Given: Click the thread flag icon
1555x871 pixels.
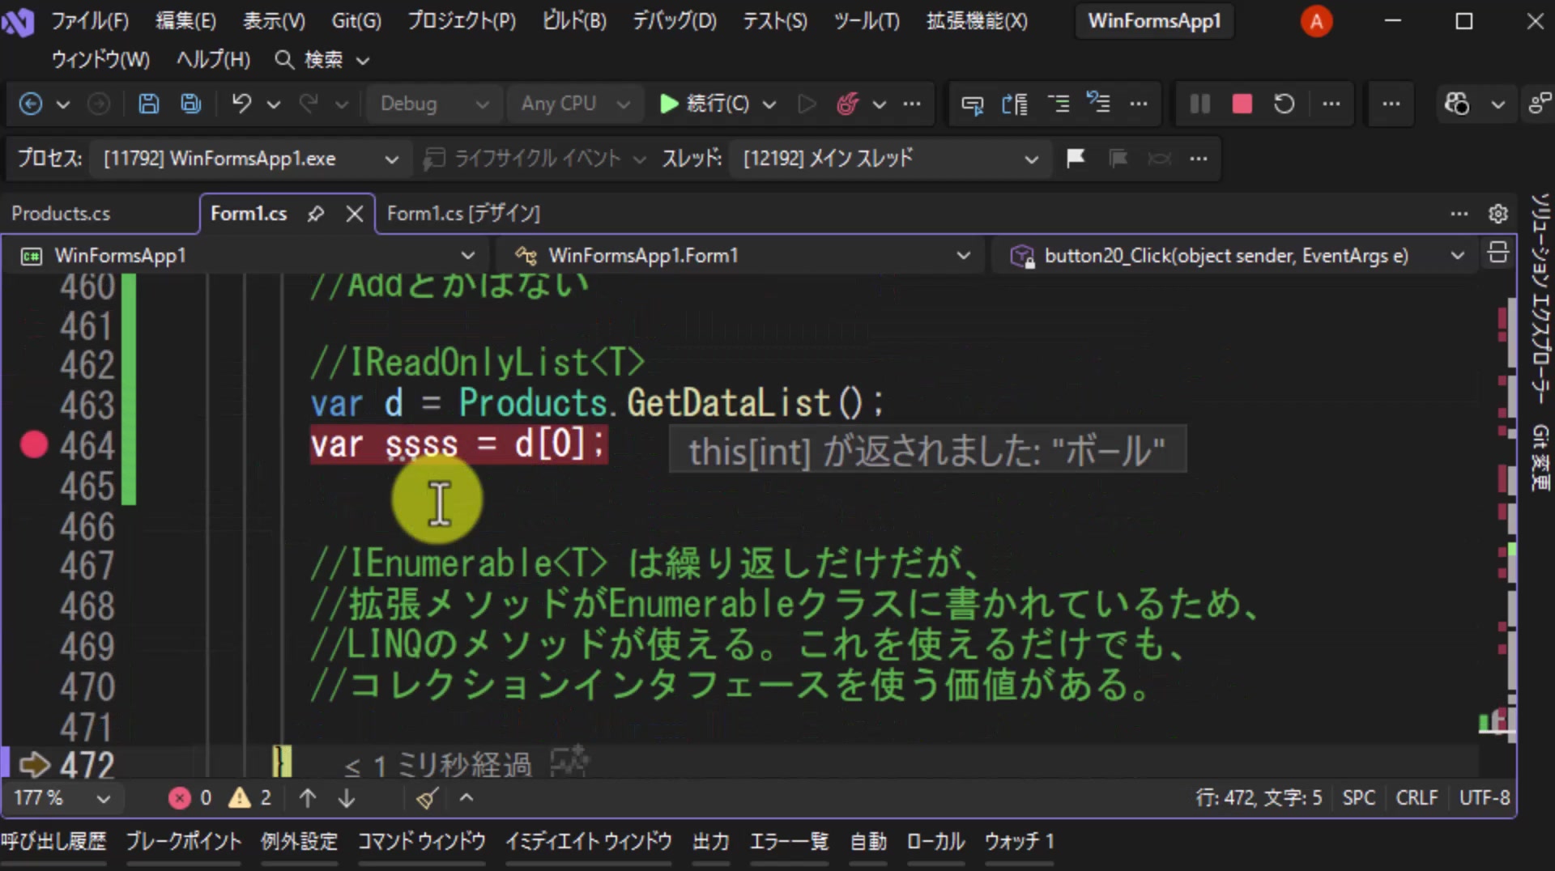Looking at the screenshot, I should pos(1076,158).
